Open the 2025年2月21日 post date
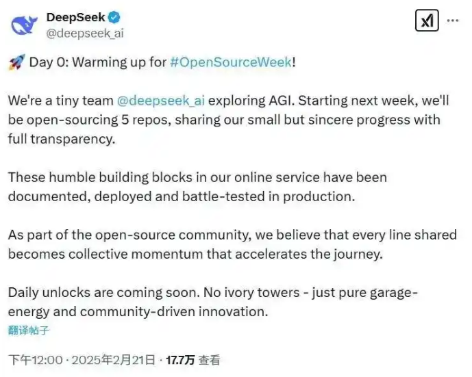The height and width of the screenshot is (377, 472). 114,360
